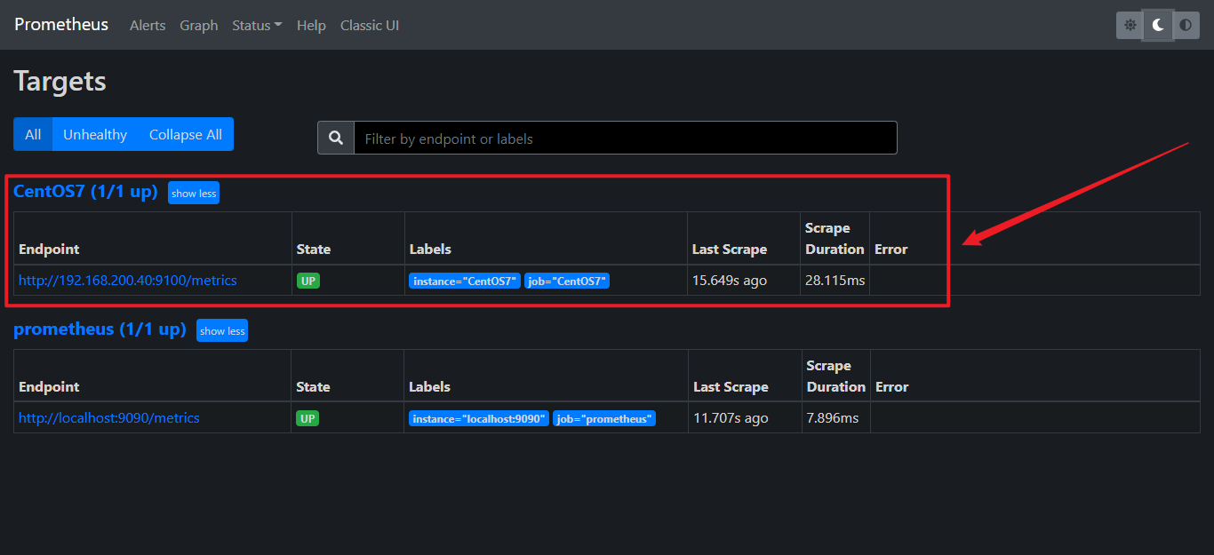This screenshot has height=555, width=1214.
Task: Click job="CentOS7" label badge
Action: 567,281
